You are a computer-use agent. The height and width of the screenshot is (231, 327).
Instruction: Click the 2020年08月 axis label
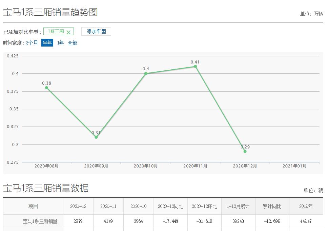point(46,166)
